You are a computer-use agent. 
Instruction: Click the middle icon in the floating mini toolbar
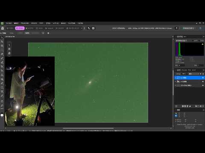9,49
